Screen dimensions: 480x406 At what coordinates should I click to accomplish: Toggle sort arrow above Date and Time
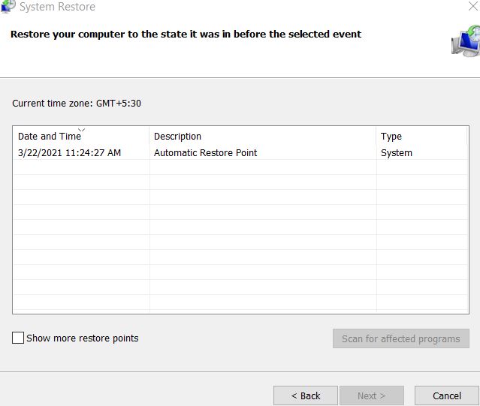point(81,130)
